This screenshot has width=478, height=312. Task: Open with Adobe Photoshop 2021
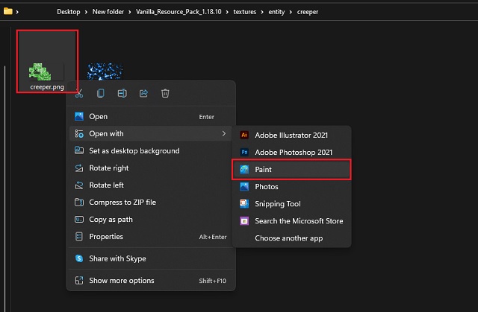pos(292,152)
